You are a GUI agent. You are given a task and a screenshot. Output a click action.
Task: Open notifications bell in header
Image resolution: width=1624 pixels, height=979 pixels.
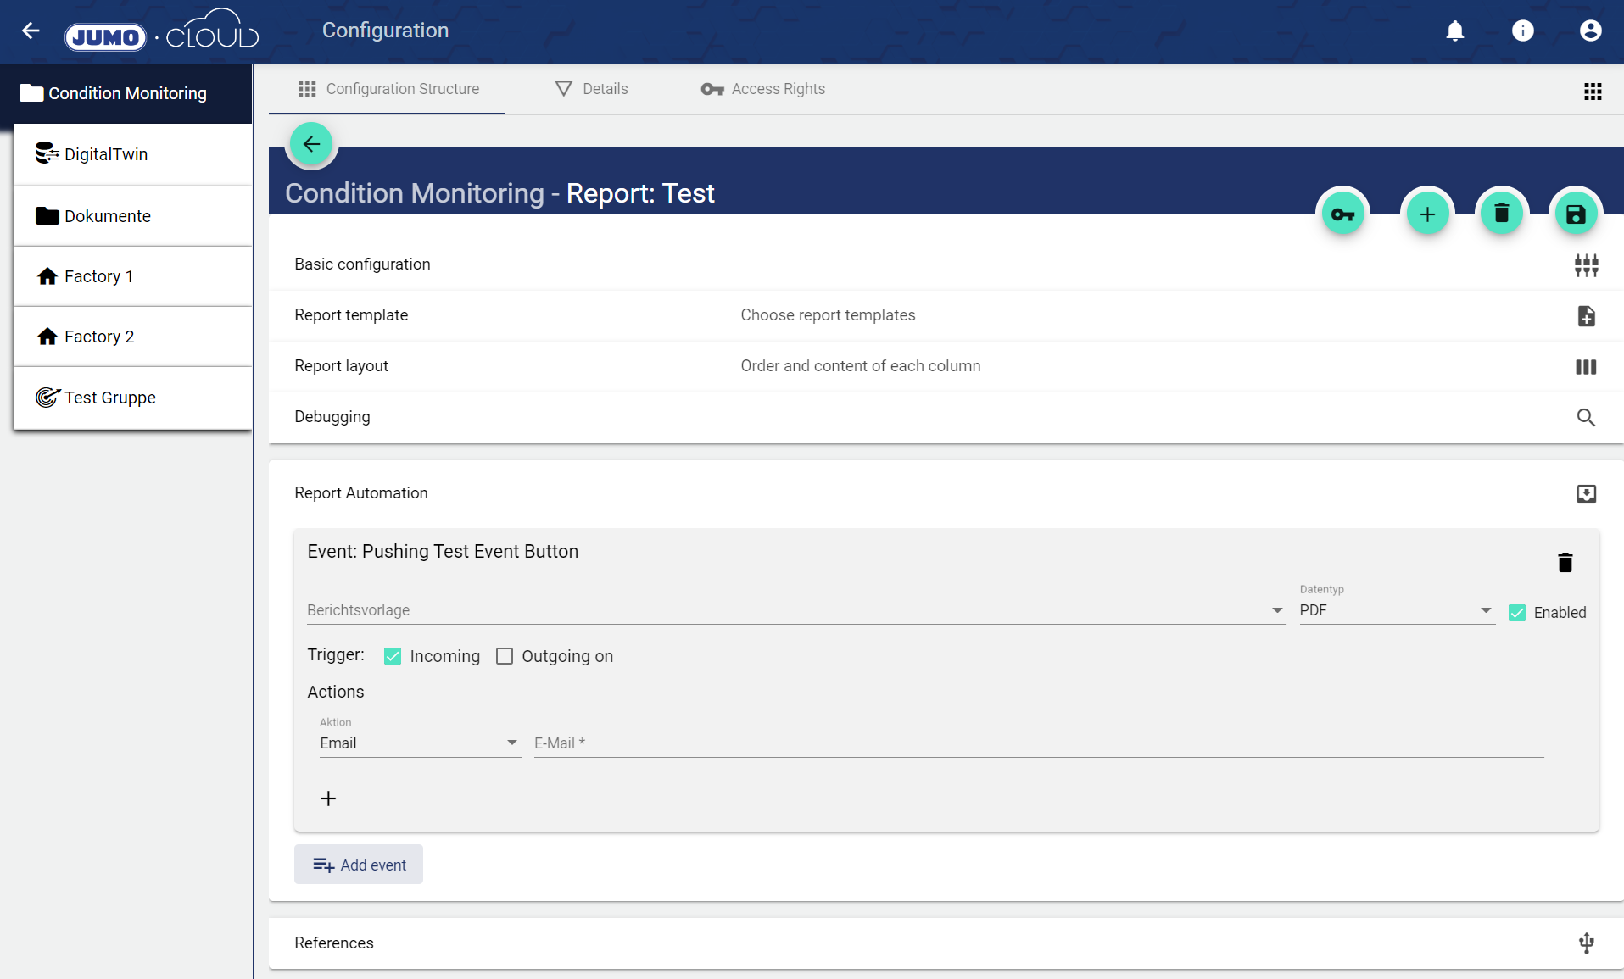pyautogui.click(x=1454, y=31)
